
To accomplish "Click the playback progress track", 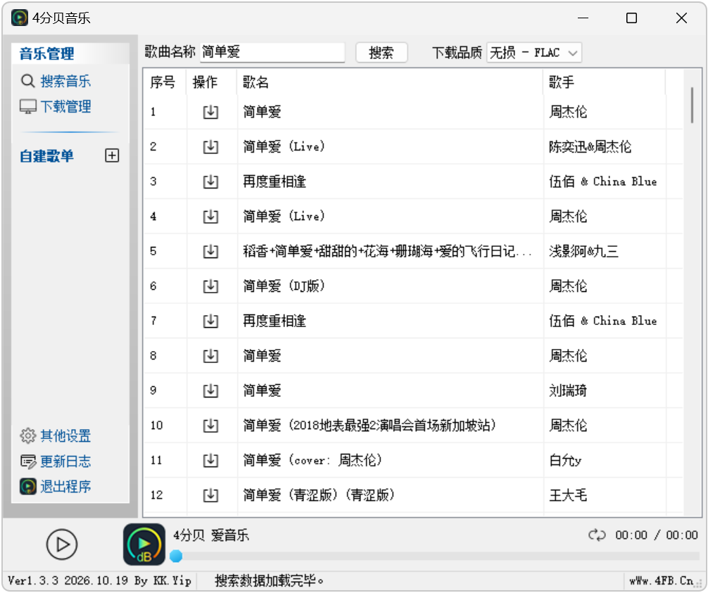I will click(435, 556).
